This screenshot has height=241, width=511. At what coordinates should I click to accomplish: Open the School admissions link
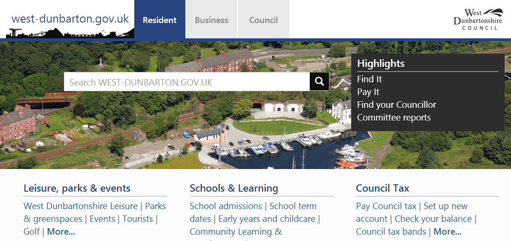click(226, 206)
